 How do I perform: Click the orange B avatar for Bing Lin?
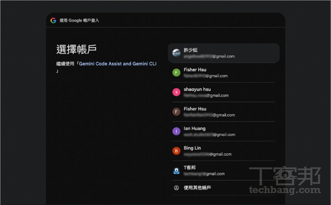pos(176,151)
